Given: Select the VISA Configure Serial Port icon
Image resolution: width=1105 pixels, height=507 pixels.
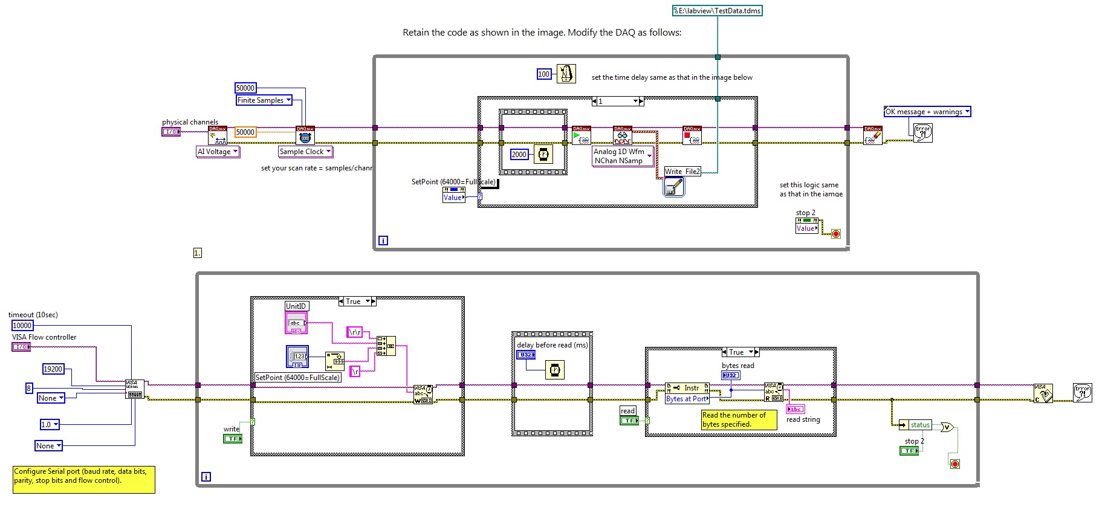Looking at the screenshot, I should tap(135, 389).
